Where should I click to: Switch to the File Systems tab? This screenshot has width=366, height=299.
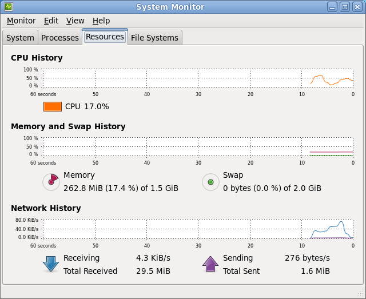pos(154,38)
